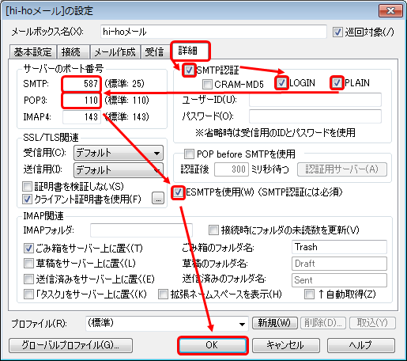Toggle the SMTP認証 checkbox
The image size is (407, 361).
[189, 70]
